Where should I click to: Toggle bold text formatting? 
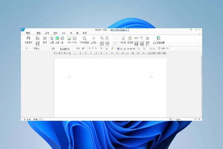pyautogui.click(x=89, y=48)
